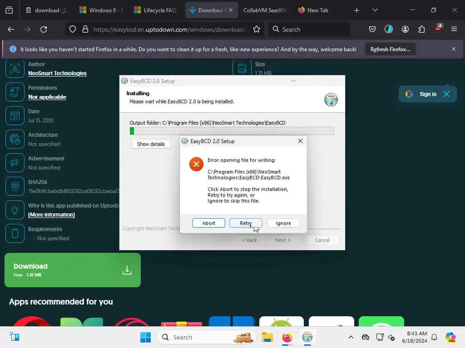
Task: Reload the current page
Action: [44, 29]
